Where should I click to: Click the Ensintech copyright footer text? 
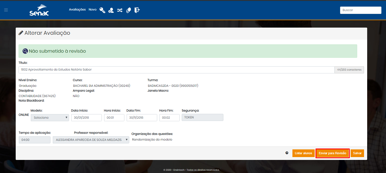[191, 170]
